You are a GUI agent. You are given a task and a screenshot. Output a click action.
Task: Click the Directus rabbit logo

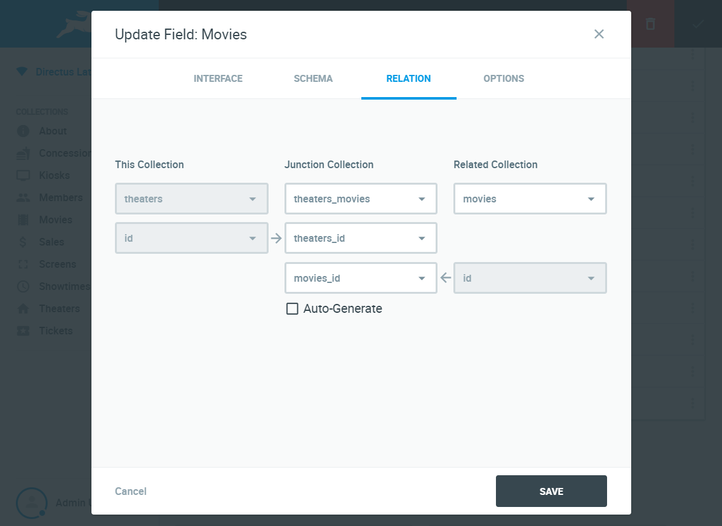point(74,24)
